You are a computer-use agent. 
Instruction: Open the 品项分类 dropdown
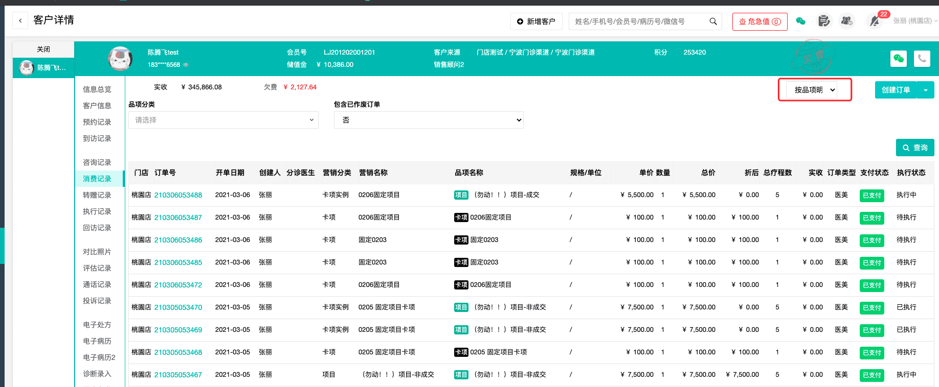pos(223,120)
